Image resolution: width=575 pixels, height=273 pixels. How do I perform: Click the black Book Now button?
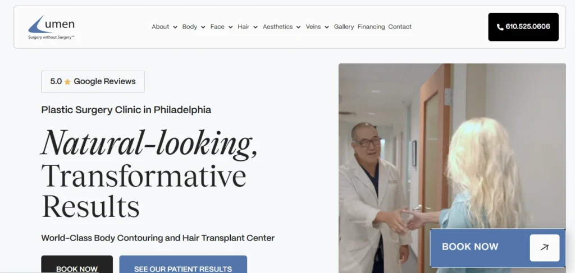[77, 264]
